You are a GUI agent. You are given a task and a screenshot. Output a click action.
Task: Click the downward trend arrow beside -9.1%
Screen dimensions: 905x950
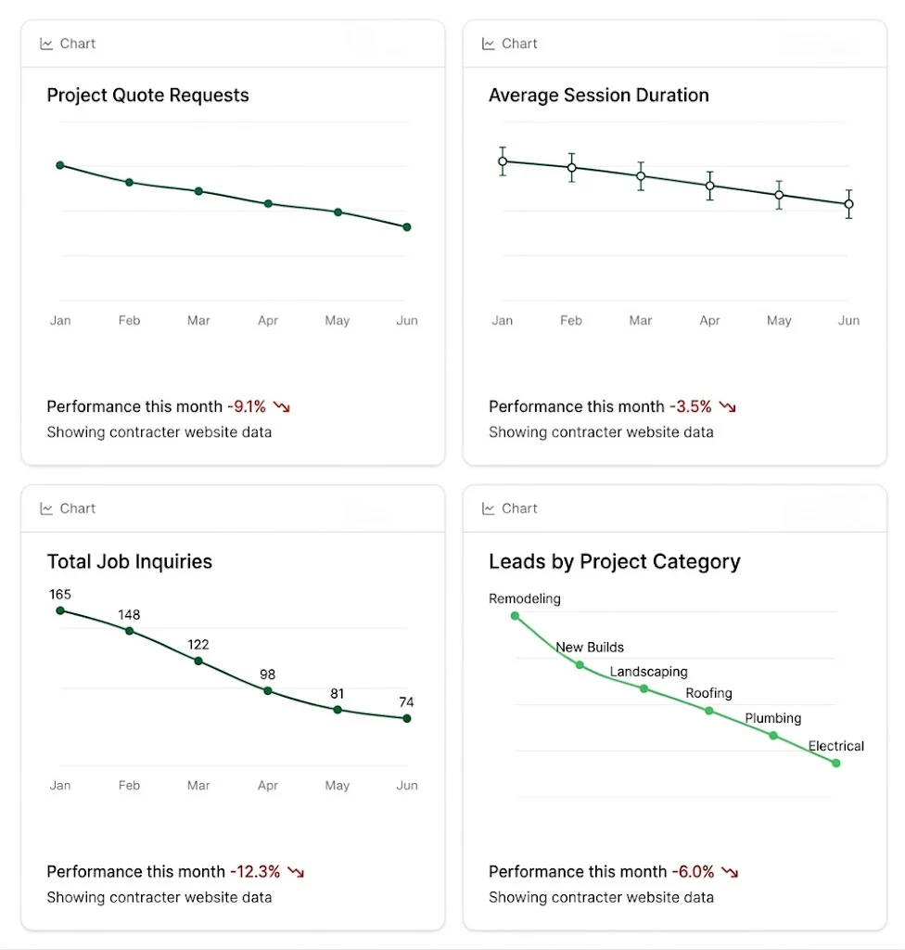click(x=282, y=406)
